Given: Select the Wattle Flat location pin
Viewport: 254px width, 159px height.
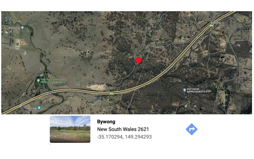Looking at the screenshot, I should [23, 28].
